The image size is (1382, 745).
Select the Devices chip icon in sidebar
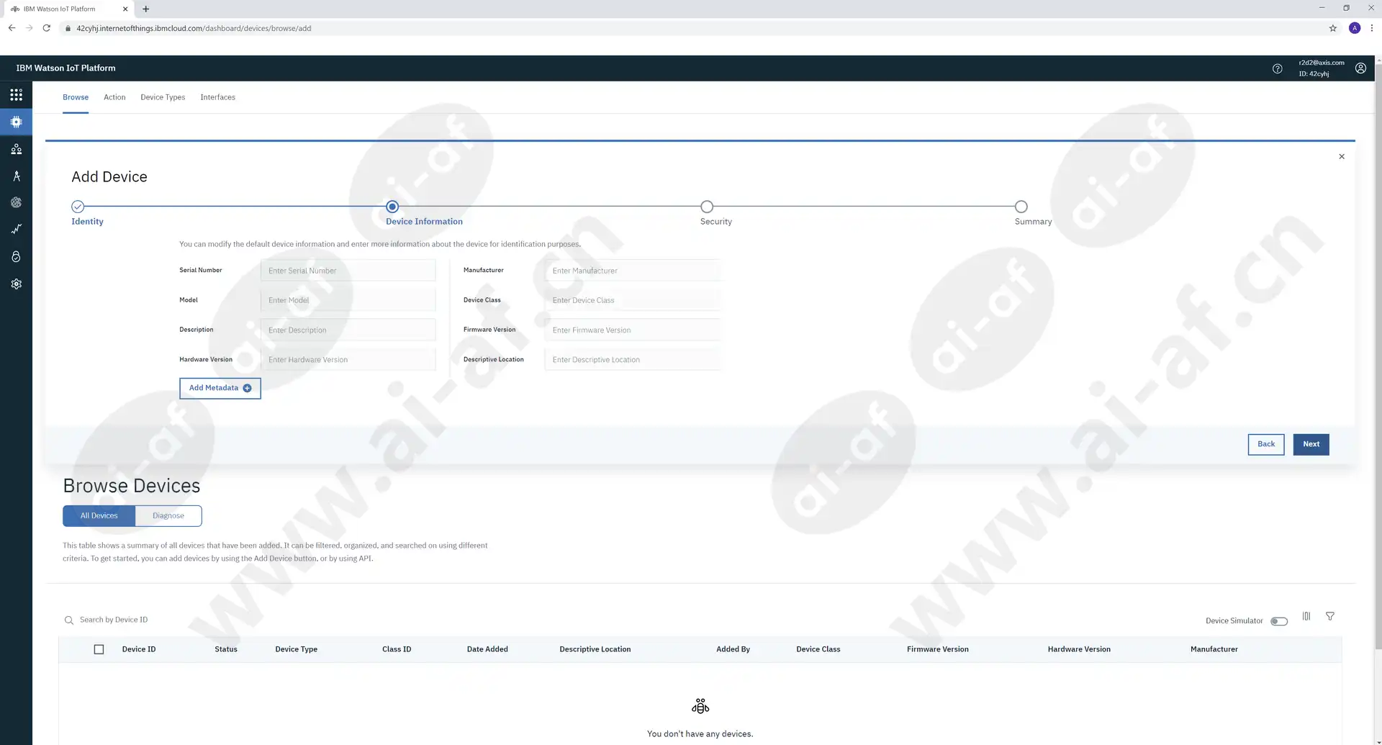point(16,122)
